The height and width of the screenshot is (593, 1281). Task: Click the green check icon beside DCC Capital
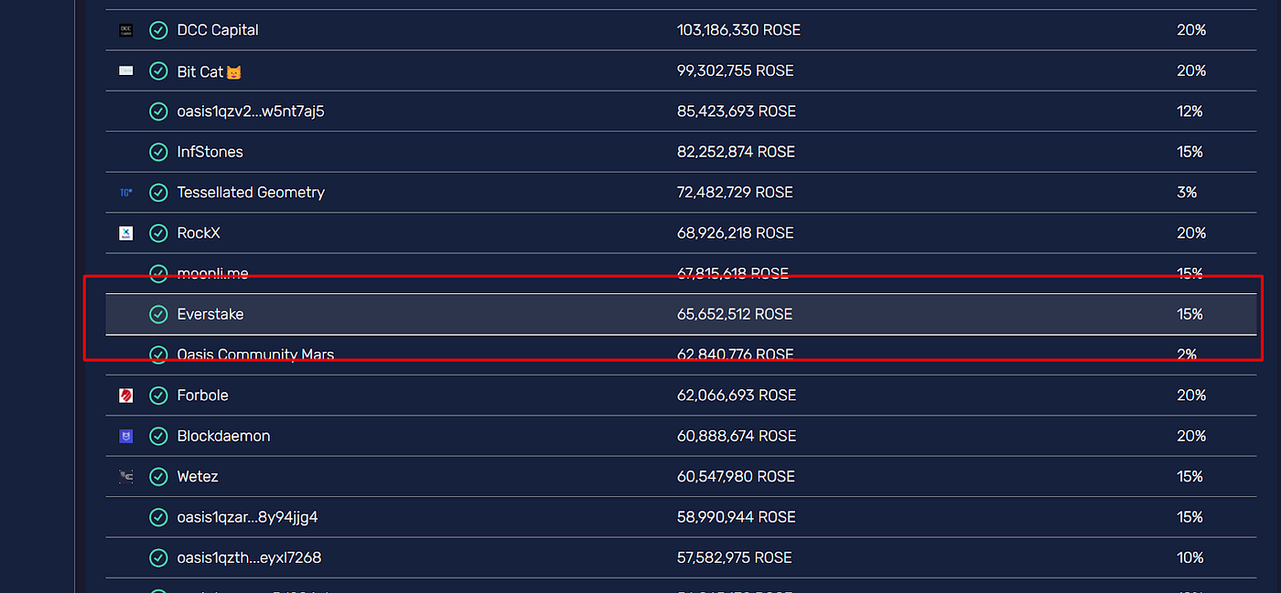click(158, 30)
